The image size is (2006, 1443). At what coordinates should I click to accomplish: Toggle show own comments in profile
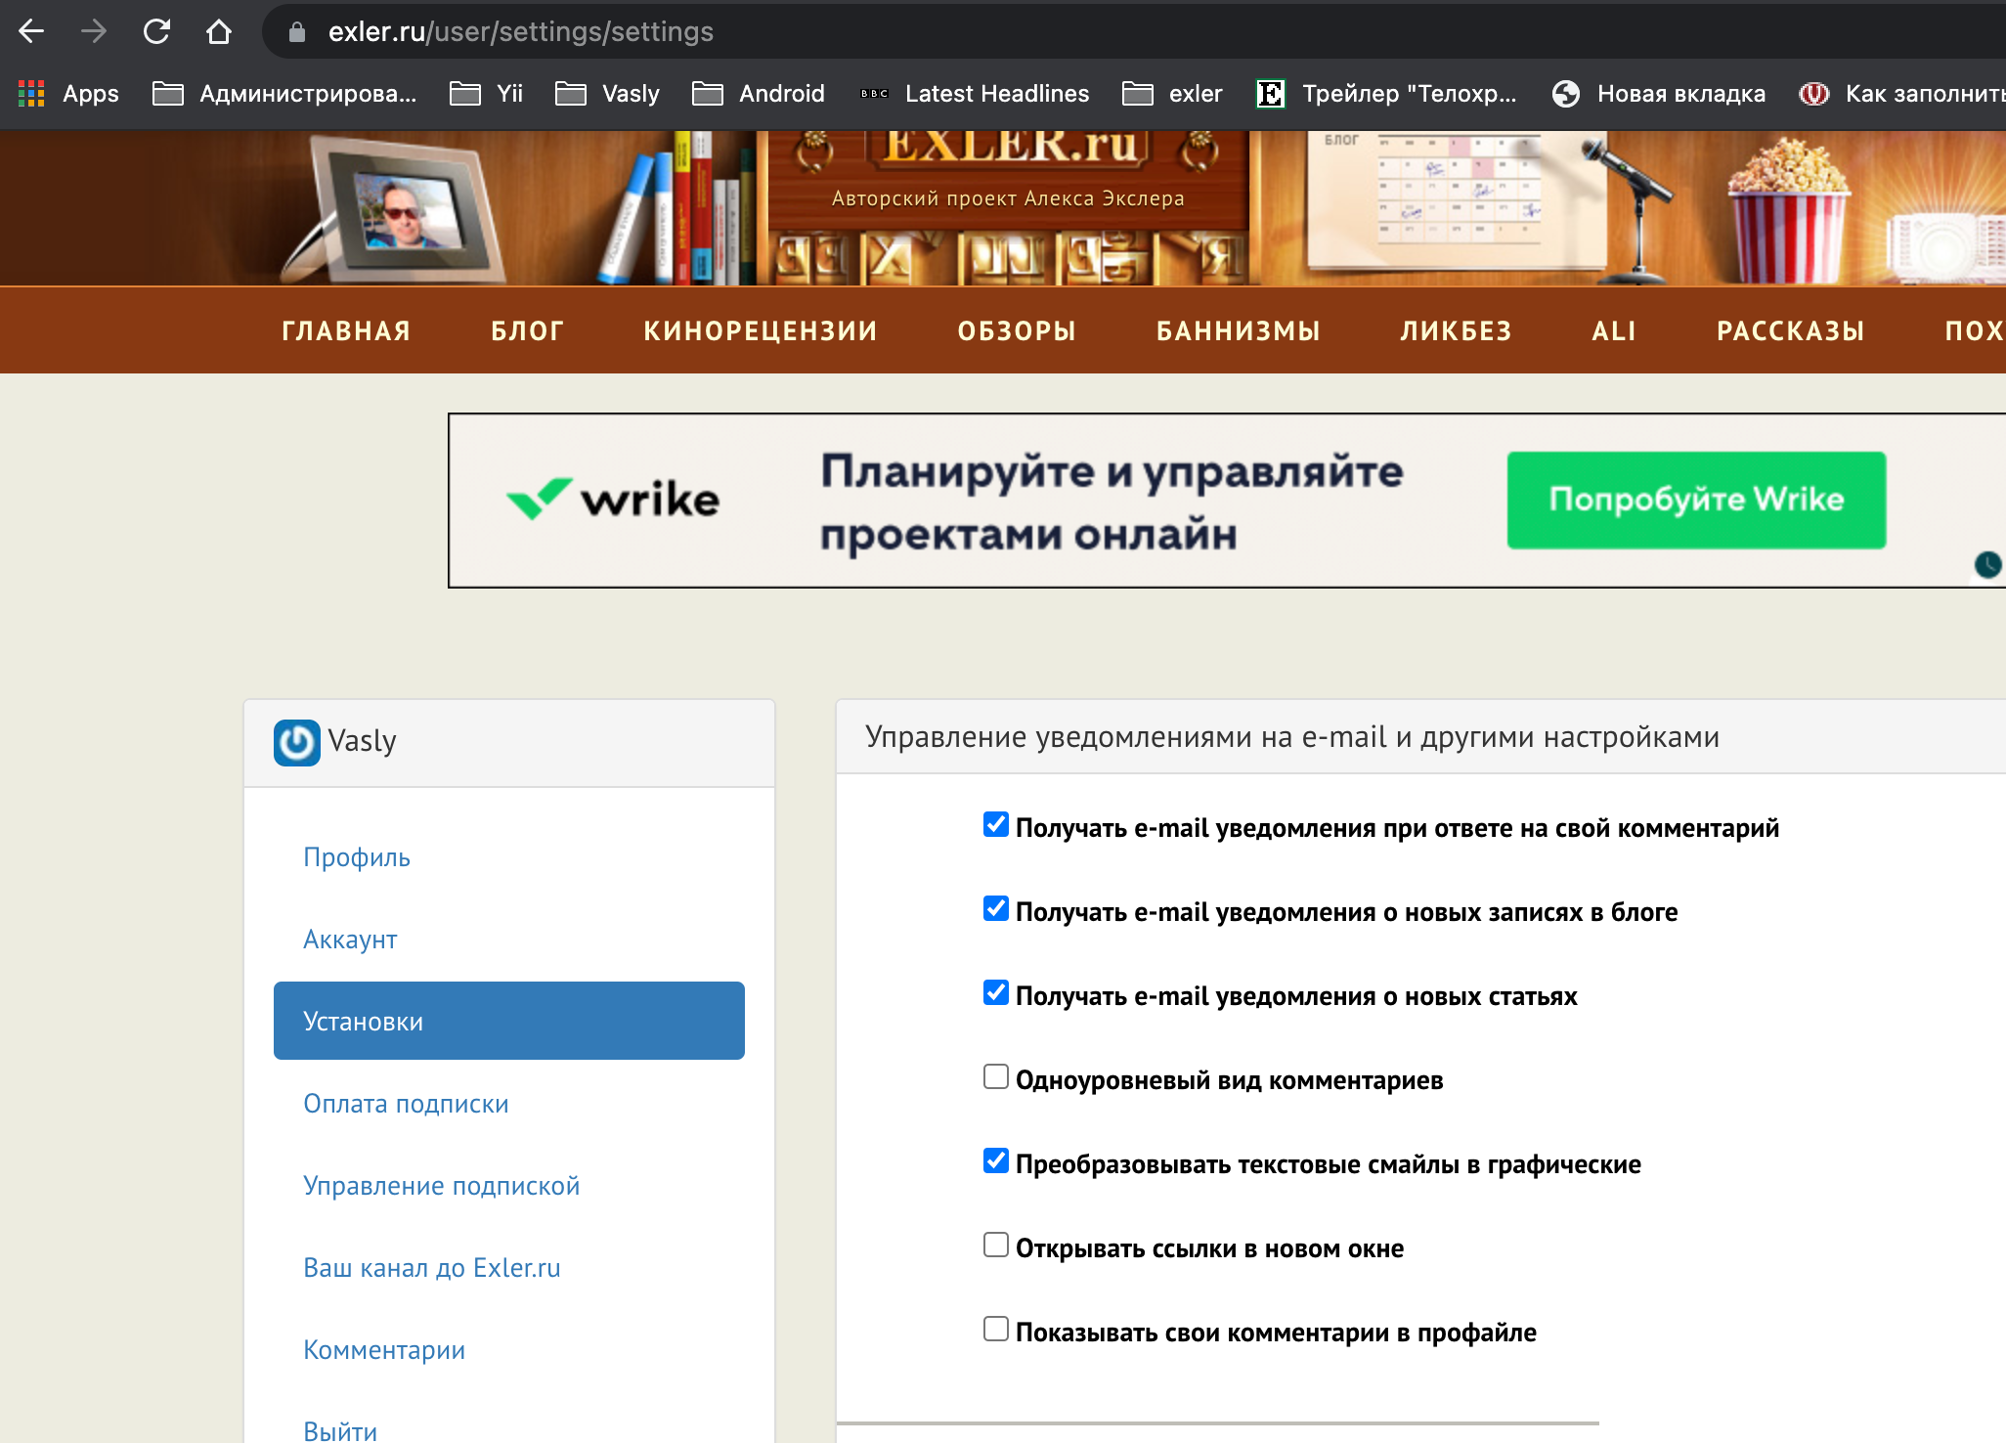[x=995, y=1330]
